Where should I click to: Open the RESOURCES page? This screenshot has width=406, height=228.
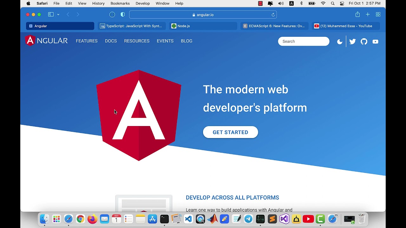point(137,41)
